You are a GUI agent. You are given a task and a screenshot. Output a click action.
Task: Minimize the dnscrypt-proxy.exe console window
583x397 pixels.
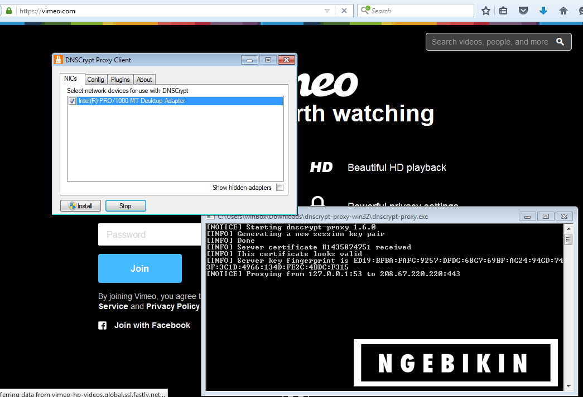527,216
